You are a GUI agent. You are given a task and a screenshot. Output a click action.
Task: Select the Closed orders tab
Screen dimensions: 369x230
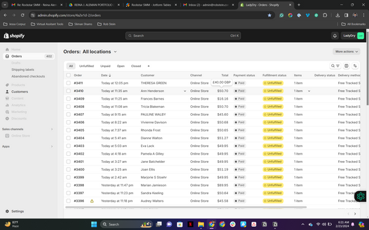click(136, 66)
